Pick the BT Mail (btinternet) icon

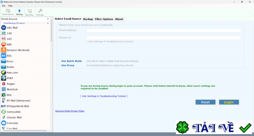pos(3,100)
